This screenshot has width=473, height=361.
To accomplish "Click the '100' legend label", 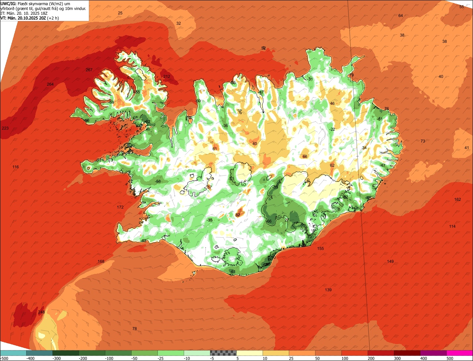I will pyautogui.click(x=345, y=358).
